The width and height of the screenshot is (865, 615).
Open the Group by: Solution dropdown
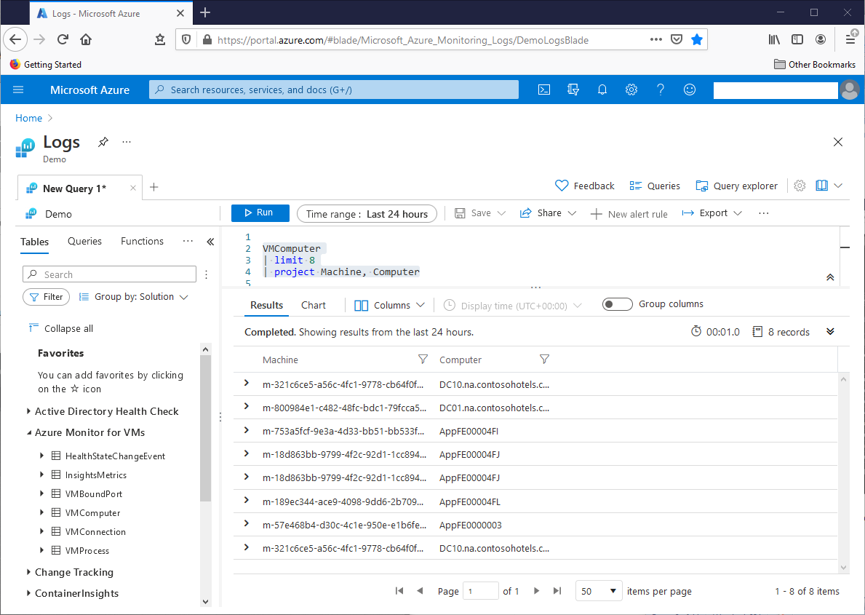(134, 296)
